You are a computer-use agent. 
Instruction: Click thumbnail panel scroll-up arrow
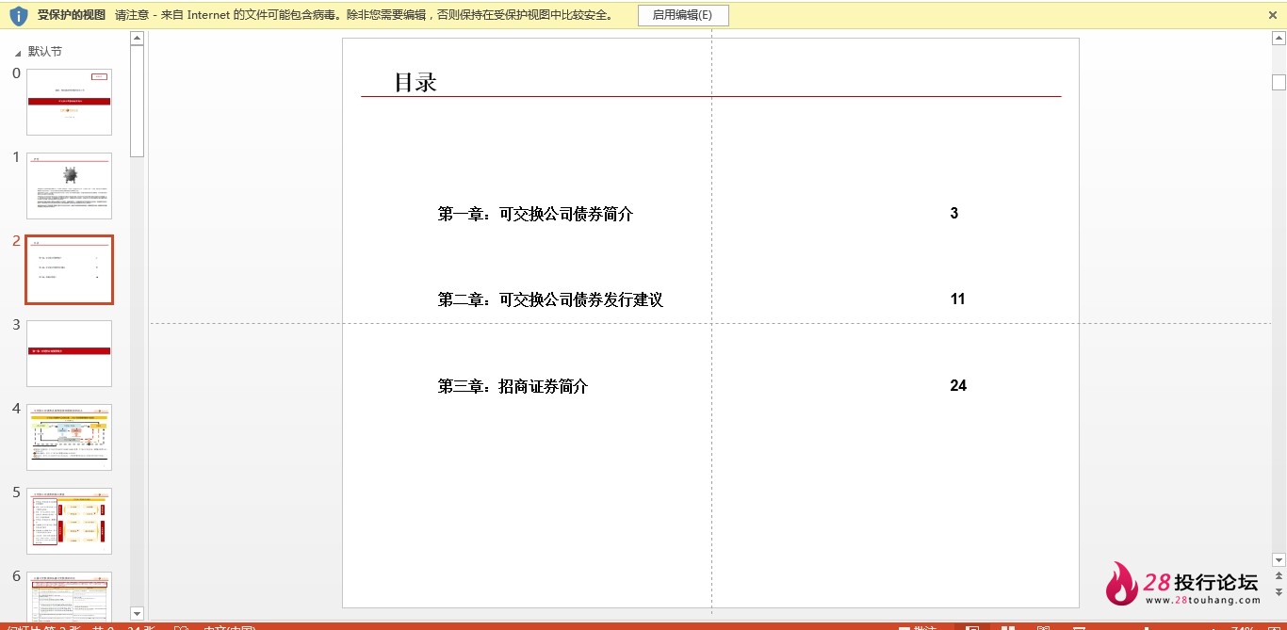137,38
